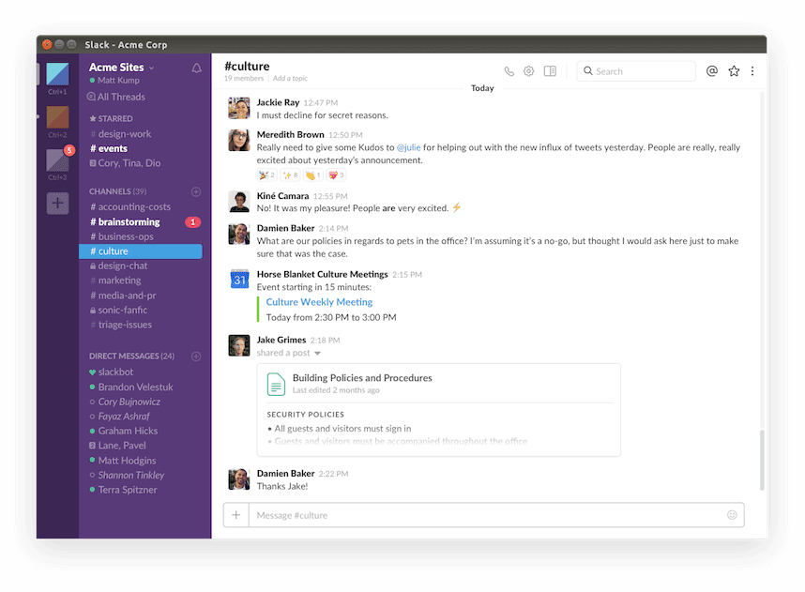Open the business-ops channel

122,236
